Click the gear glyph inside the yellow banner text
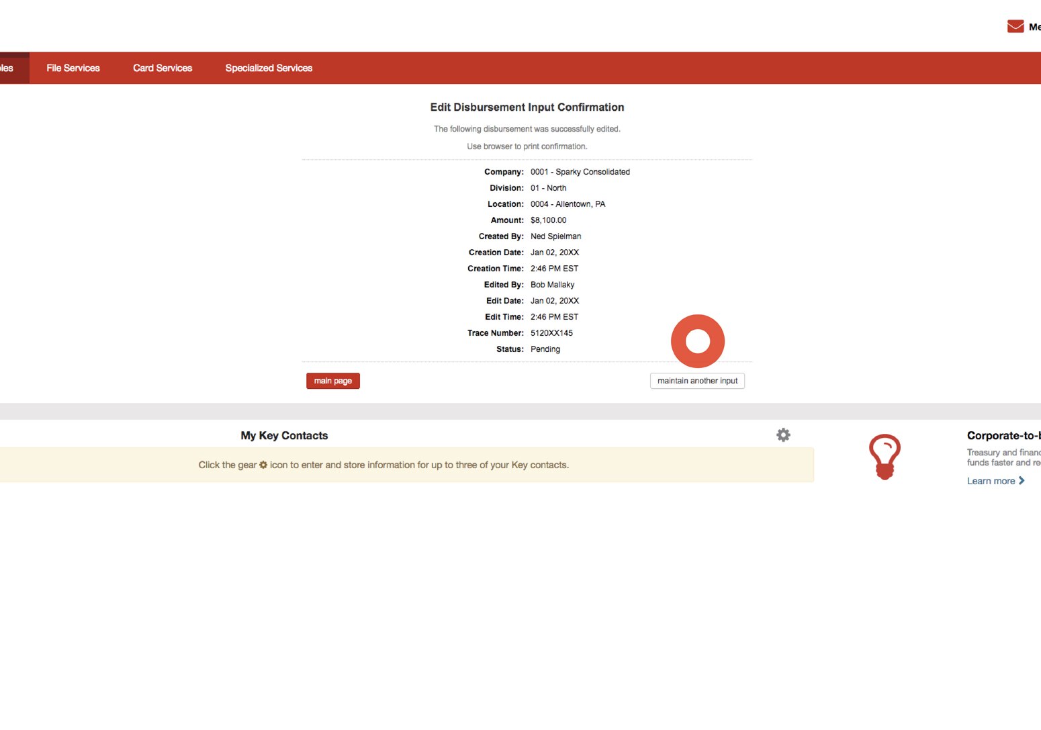Screen dimensions: 1041x730 pyautogui.click(x=263, y=464)
